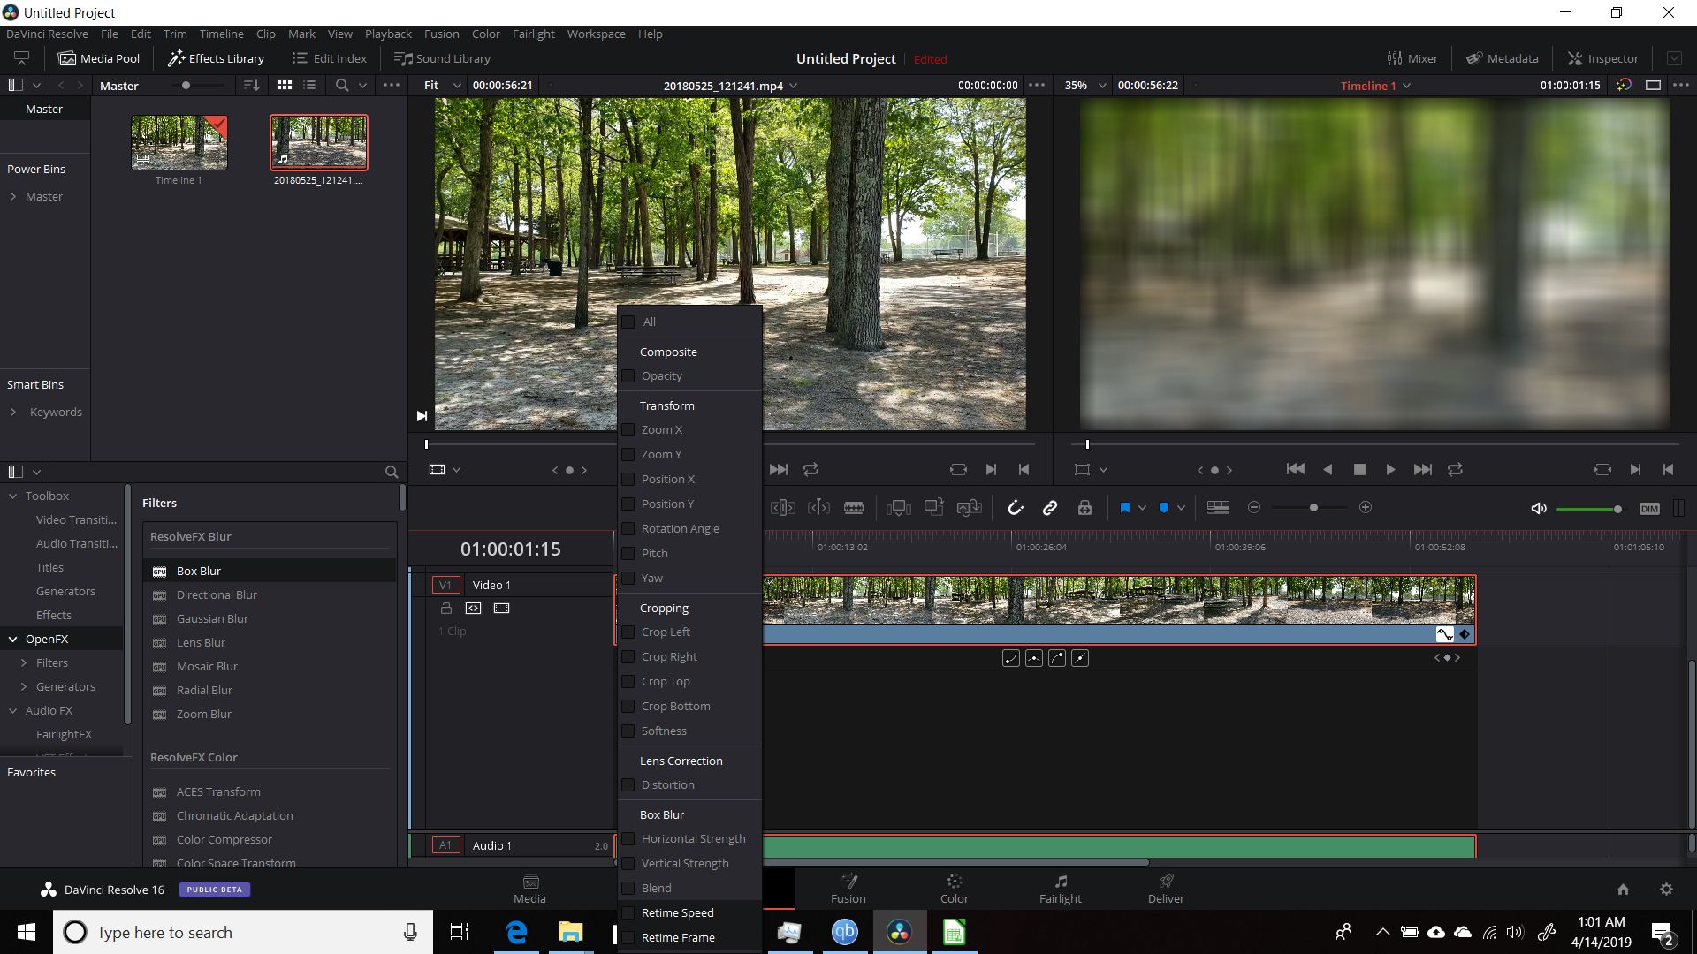1697x954 pixels.
Task: Click the replace clip icon
Action: point(970,507)
